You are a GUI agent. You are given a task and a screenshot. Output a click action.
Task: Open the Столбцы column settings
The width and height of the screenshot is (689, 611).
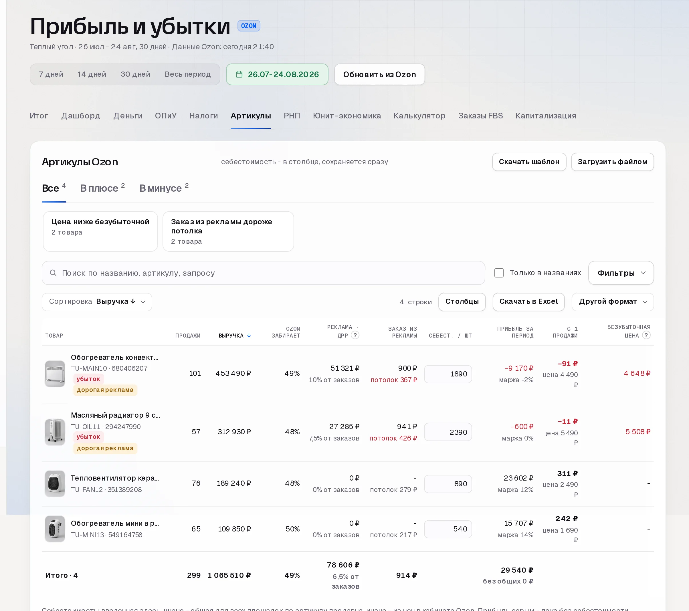tap(462, 301)
